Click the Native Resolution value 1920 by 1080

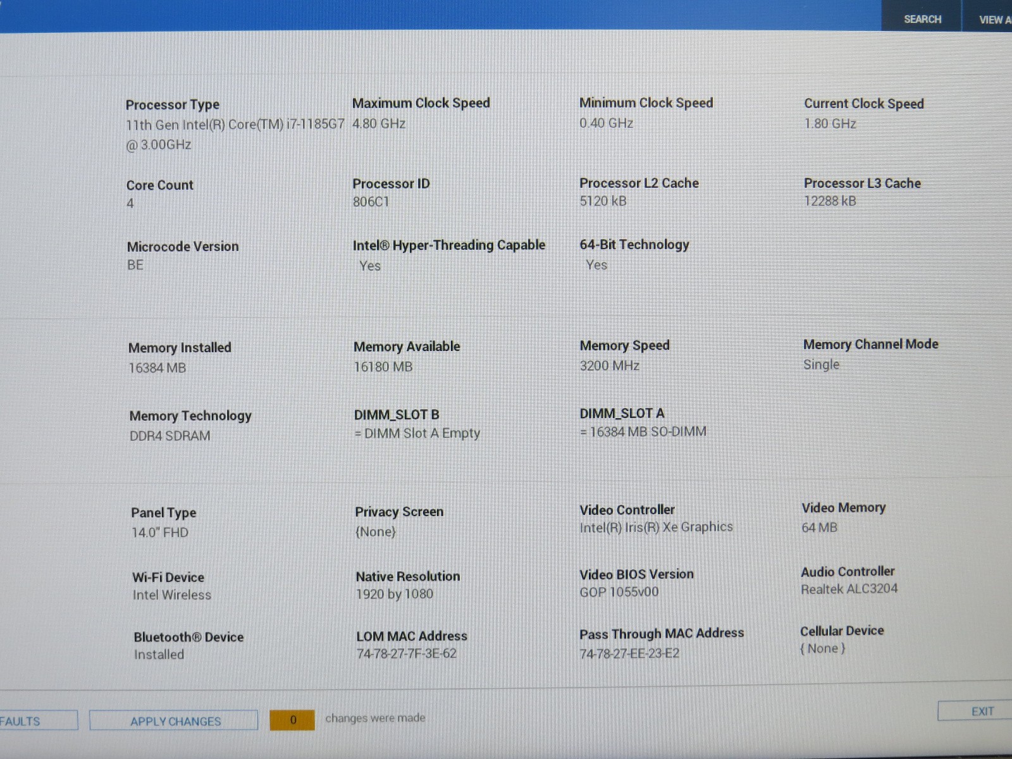pos(394,594)
